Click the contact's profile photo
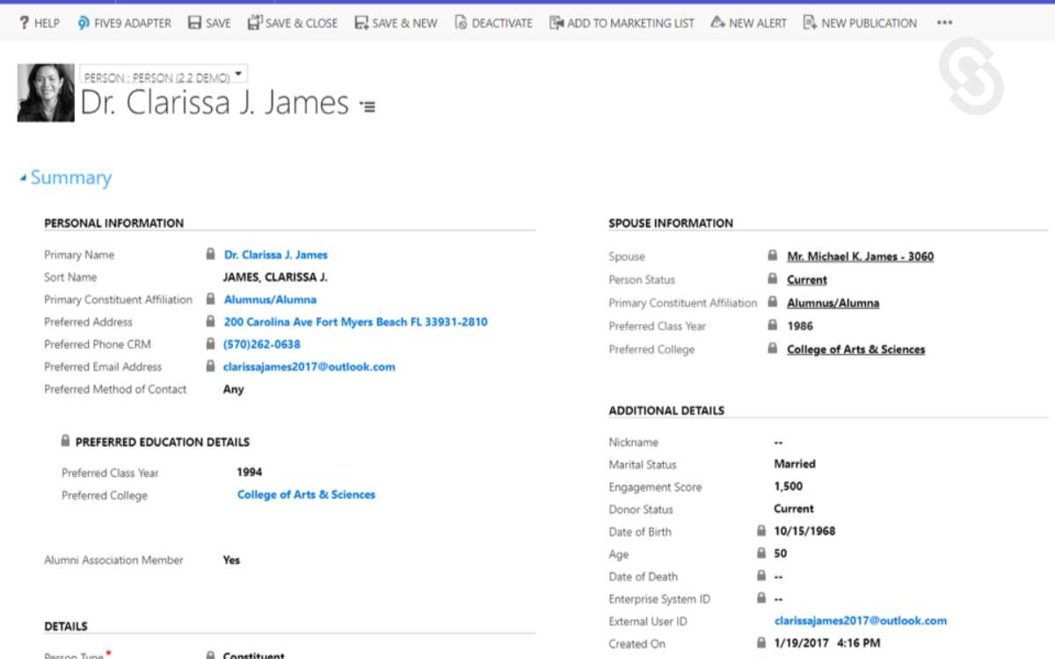1055x659 pixels. click(x=45, y=91)
